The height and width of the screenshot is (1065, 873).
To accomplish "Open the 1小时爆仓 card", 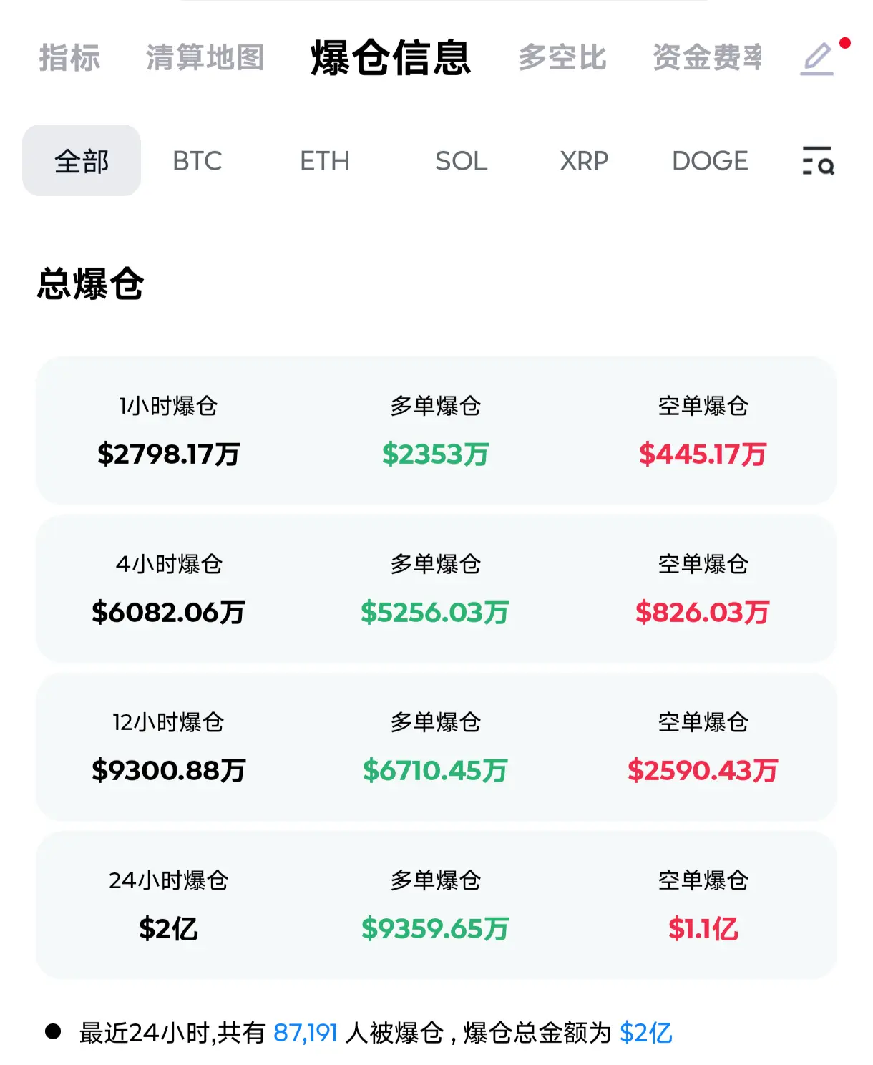I will tap(436, 430).
